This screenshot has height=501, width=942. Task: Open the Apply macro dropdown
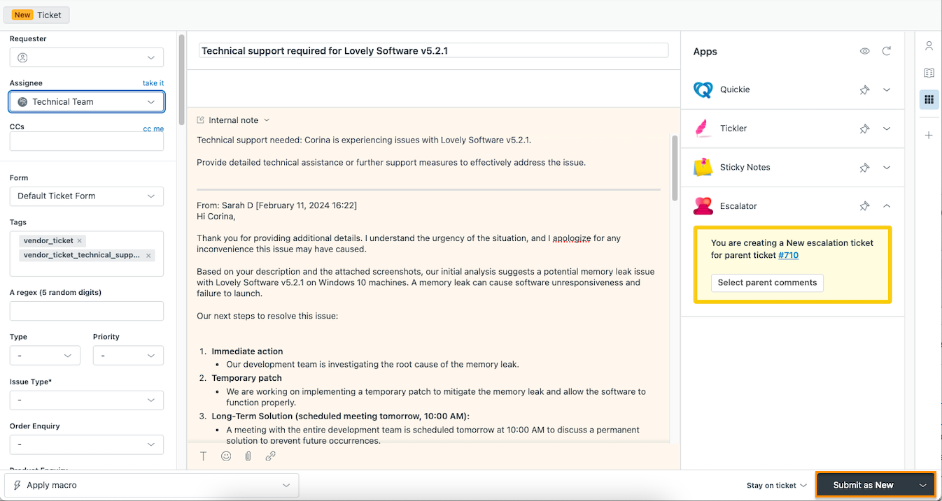(x=152, y=485)
